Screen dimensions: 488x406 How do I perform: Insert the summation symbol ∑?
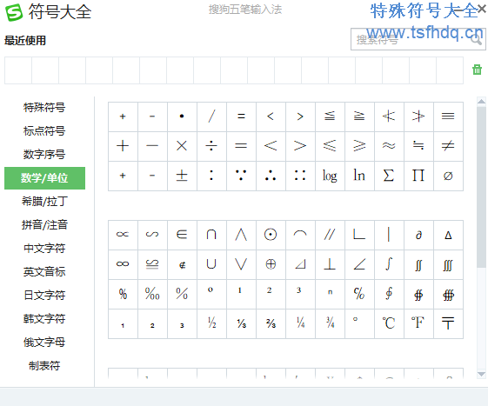(389, 176)
